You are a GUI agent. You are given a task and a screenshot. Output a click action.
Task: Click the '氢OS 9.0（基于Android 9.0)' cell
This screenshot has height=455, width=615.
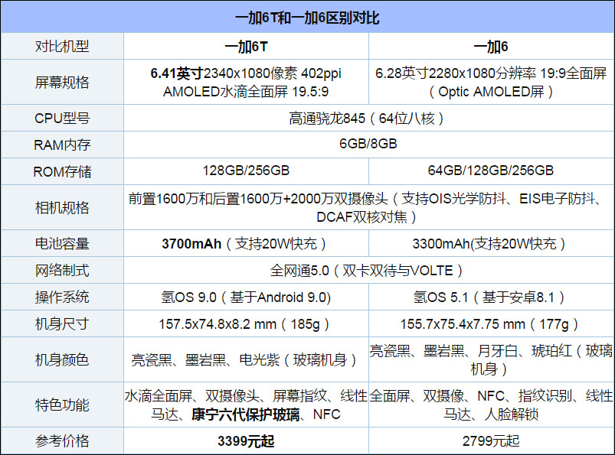coord(246,297)
